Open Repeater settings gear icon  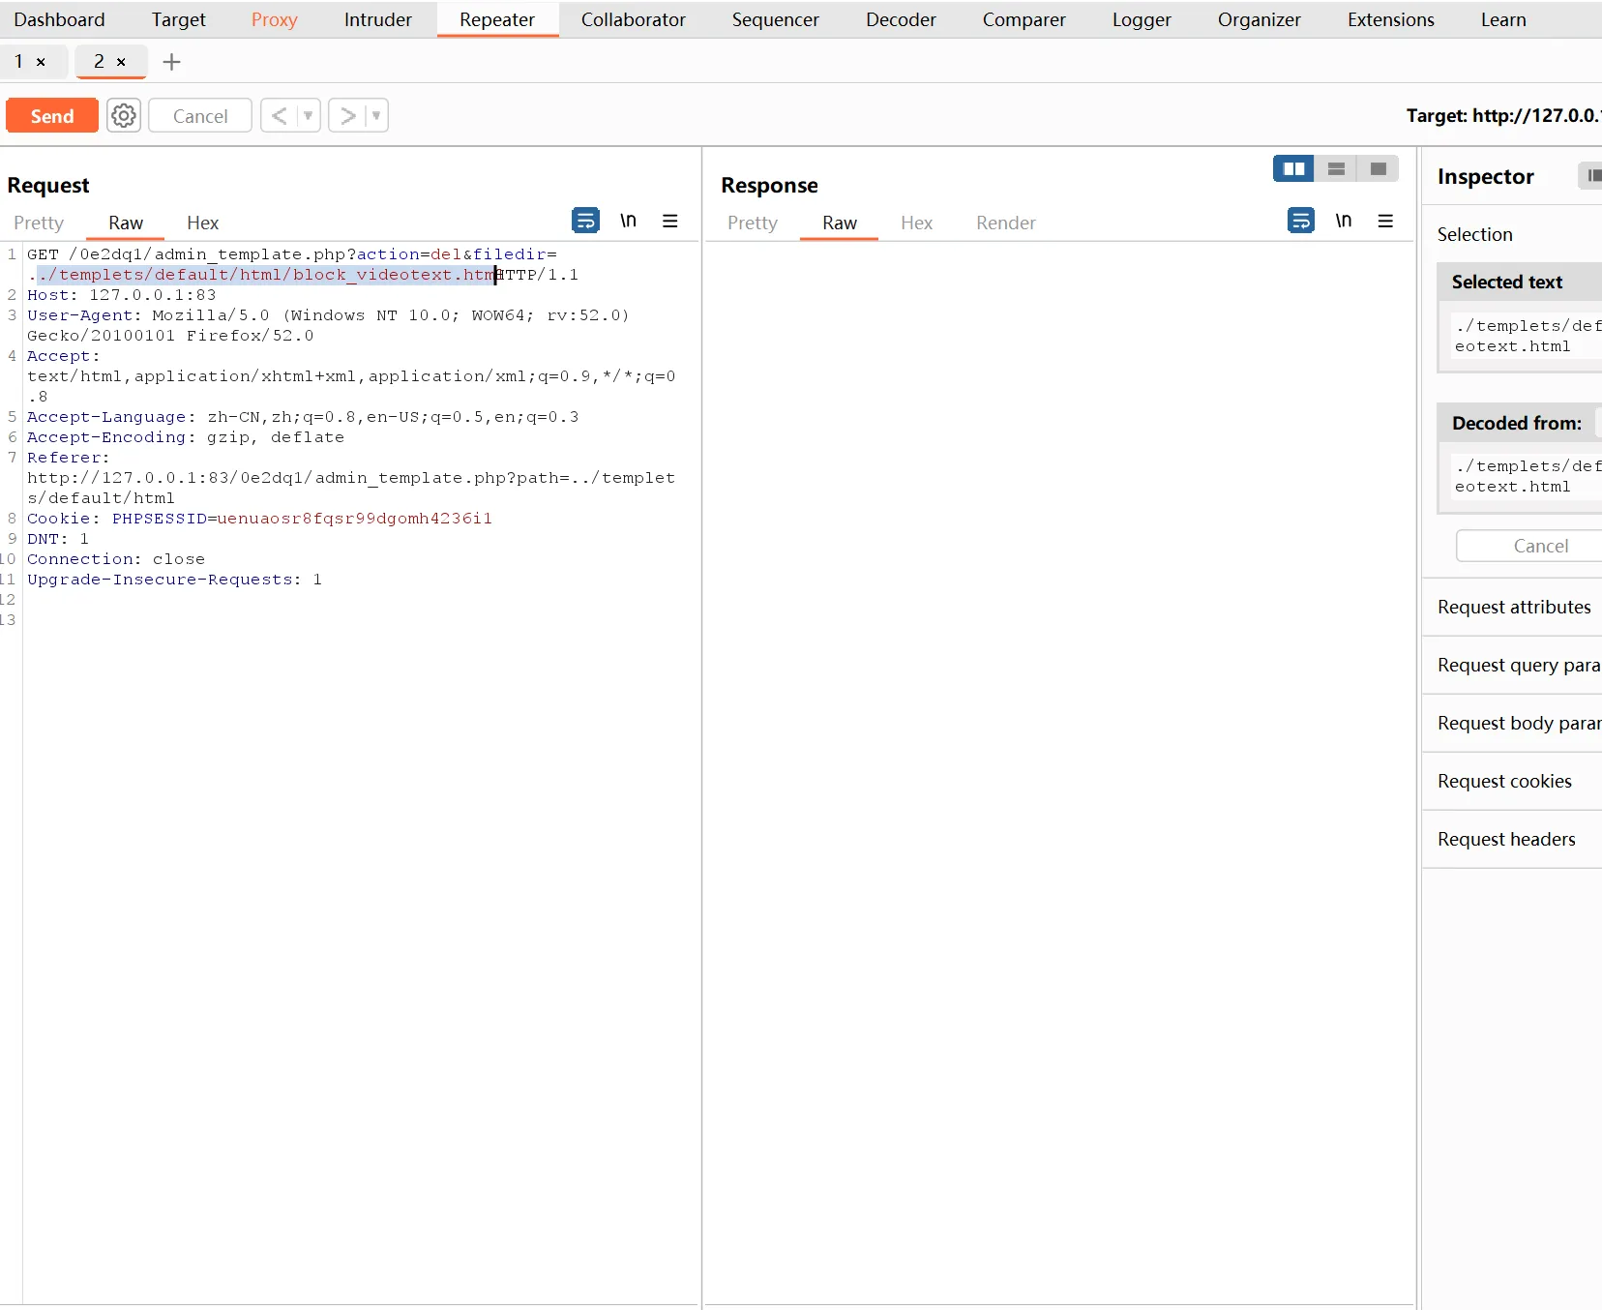pyautogui.click(x=124, y=116)
